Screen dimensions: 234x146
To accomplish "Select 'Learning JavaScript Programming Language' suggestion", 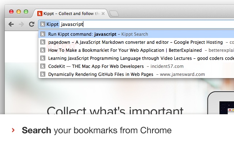I will click(x=136, y=58).
